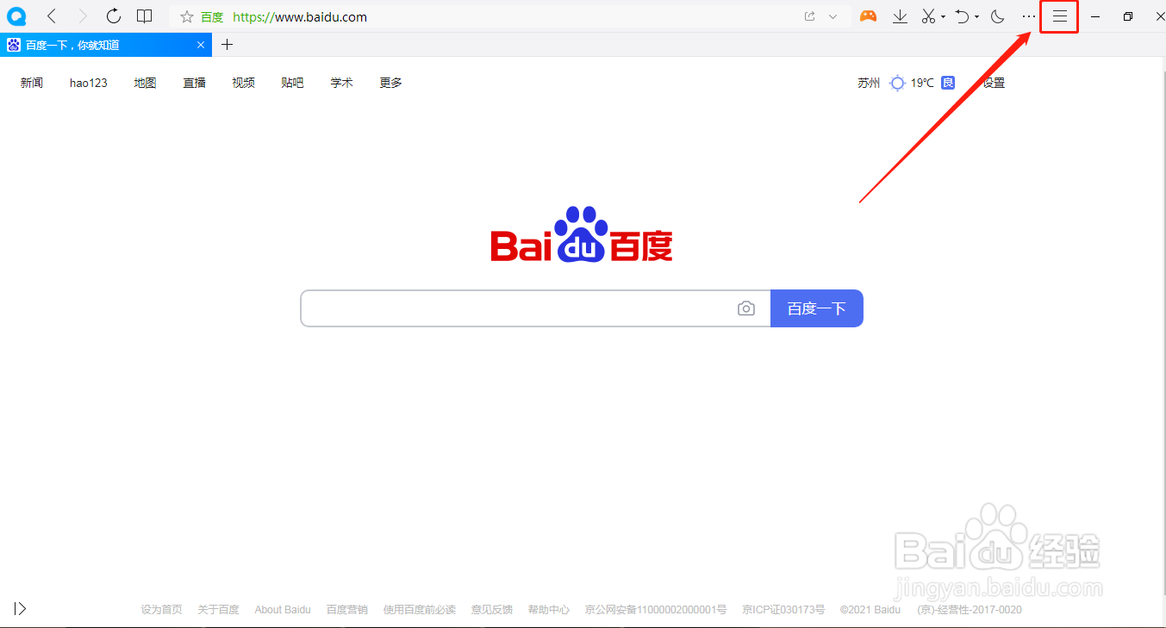This screenshot has height=628, width=1166.
Task: Enter reading mode with the book icon
Action: click(144, 16)
